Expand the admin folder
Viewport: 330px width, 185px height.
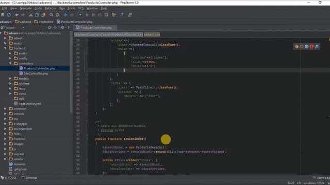[5, 38]
